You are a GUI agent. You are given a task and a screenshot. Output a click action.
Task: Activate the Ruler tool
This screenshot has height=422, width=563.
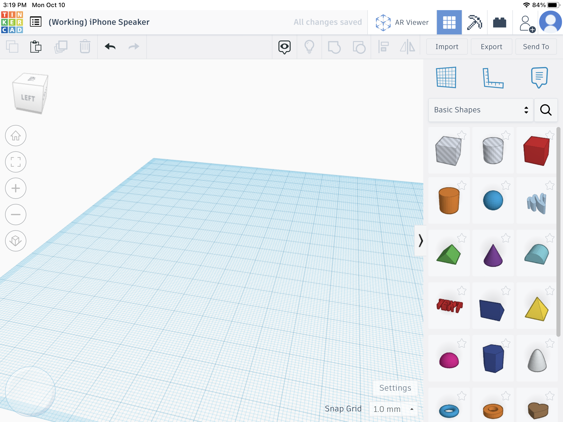[x=493, y=78]
